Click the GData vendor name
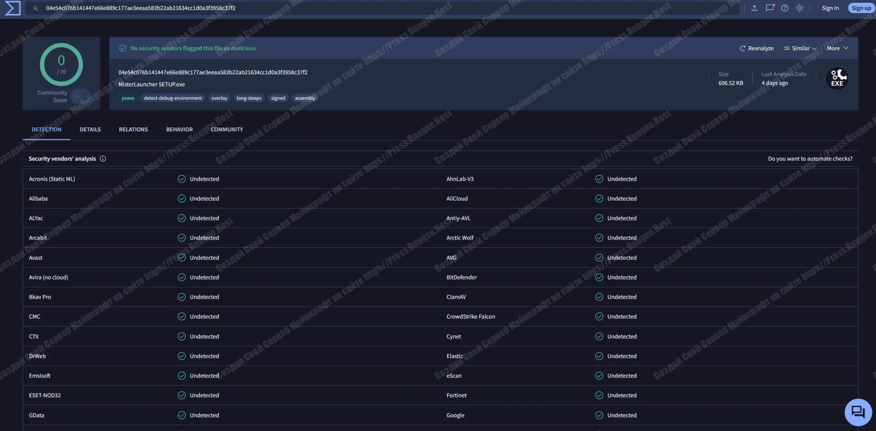 point(36,415)
